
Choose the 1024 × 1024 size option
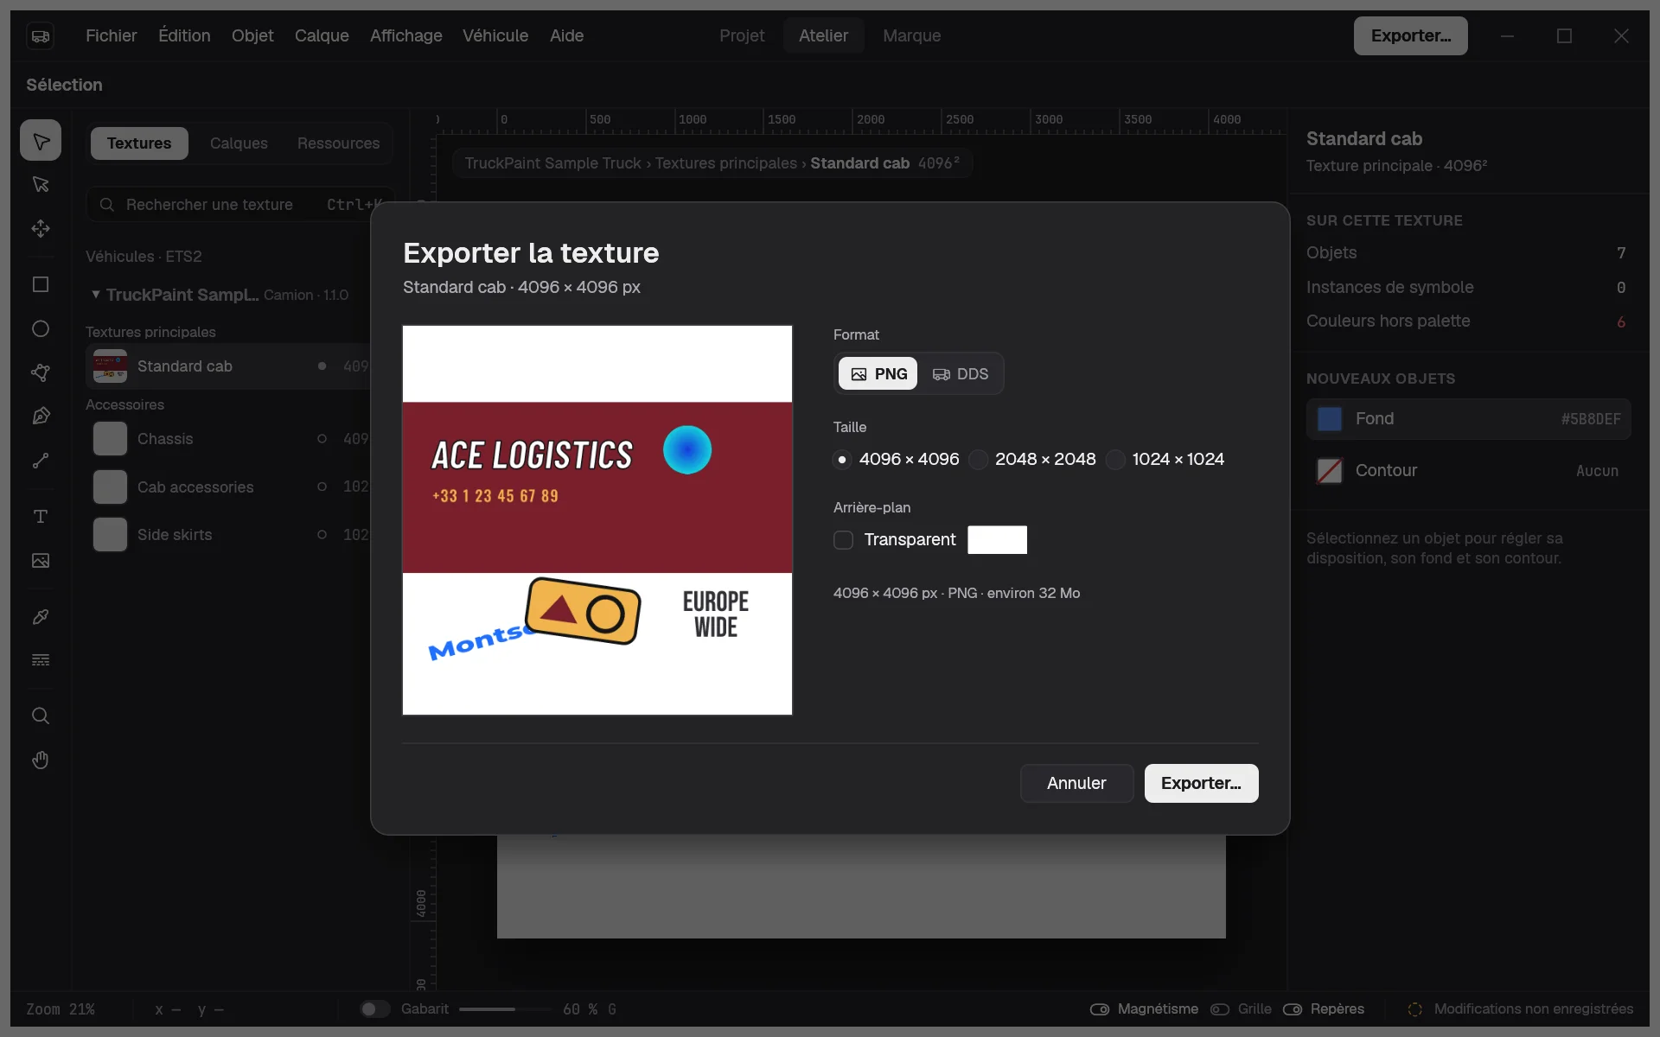1165,459
